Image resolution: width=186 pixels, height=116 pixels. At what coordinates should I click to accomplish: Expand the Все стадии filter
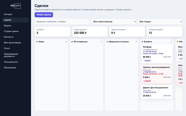point(160,22)
